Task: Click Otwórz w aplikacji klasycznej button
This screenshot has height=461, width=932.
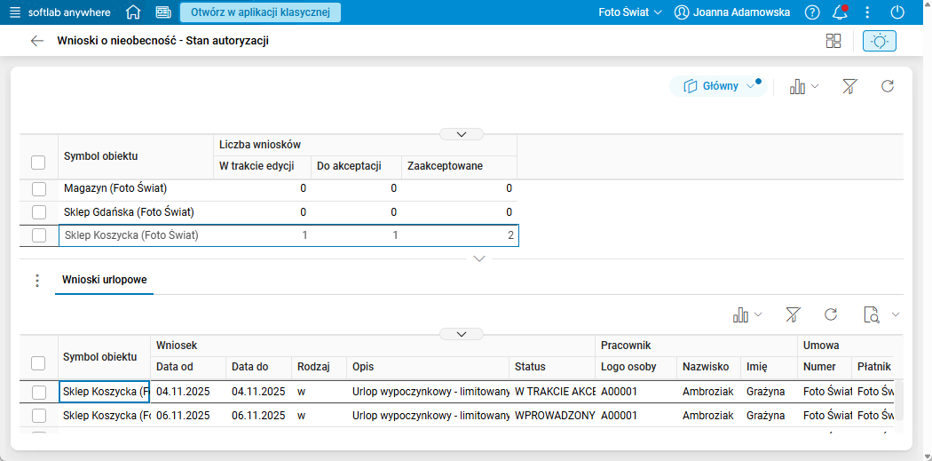Action: 260,12
